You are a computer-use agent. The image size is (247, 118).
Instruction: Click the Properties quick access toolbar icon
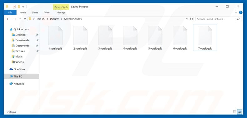click(x=14, y=7)
